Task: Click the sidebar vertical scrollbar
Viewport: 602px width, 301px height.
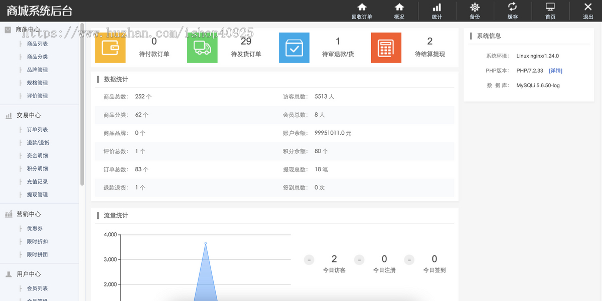Action: (82, 104)
